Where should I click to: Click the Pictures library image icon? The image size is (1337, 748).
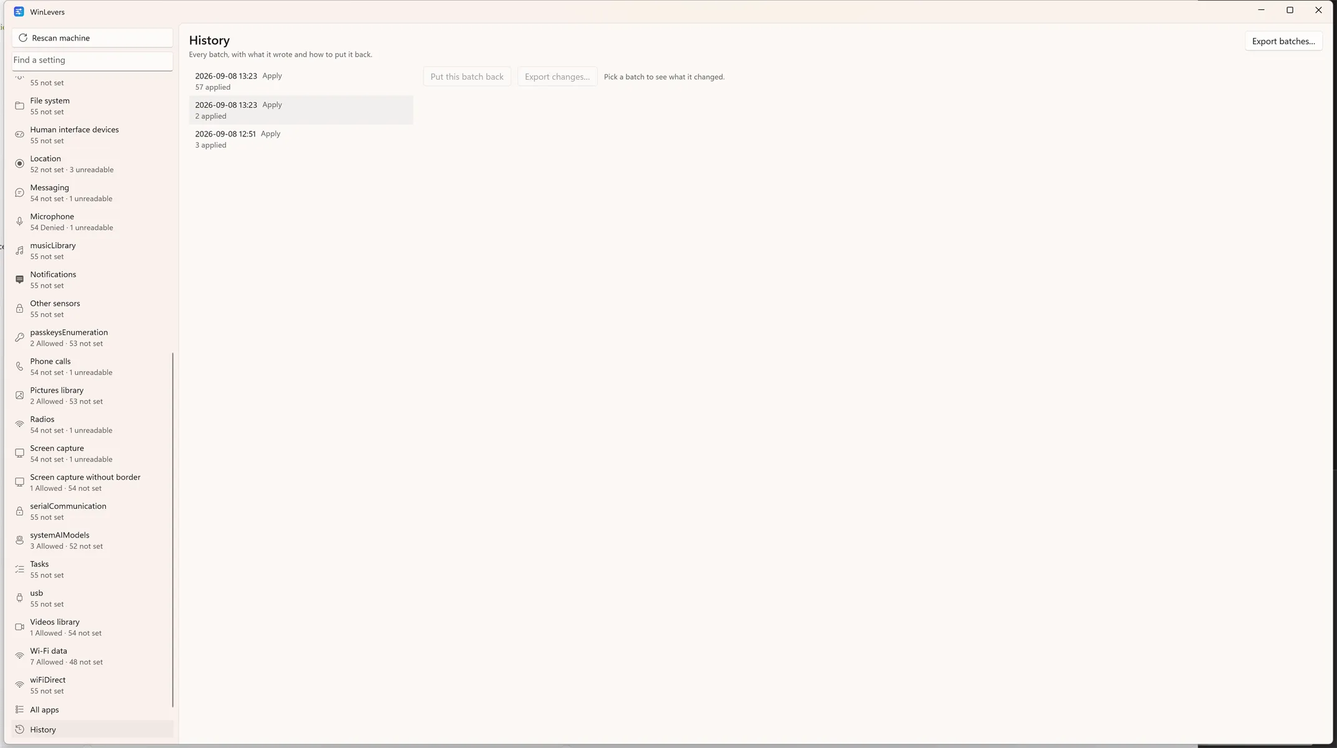19,395
